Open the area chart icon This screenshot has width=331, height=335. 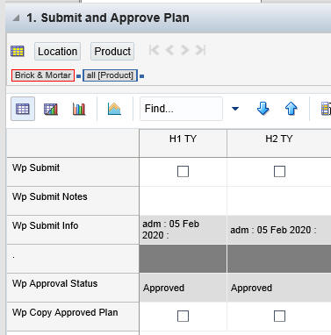tap(114, 109)
